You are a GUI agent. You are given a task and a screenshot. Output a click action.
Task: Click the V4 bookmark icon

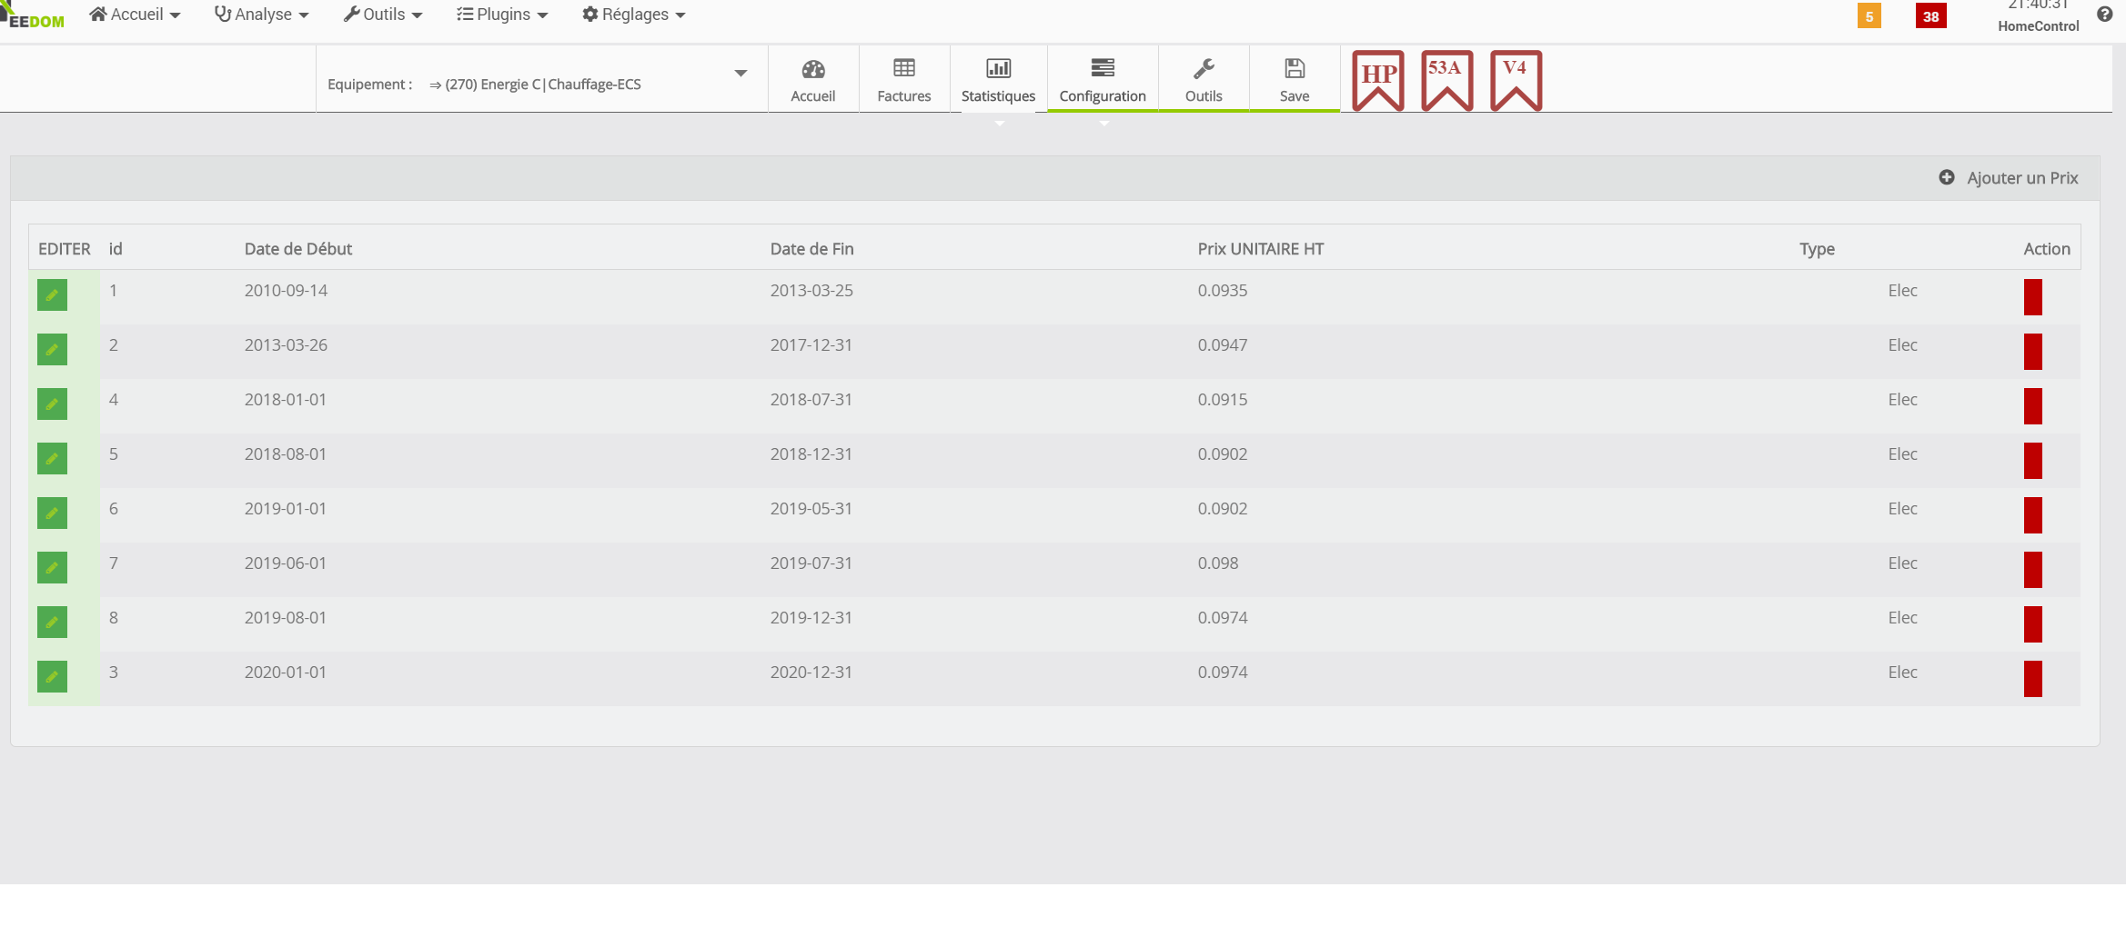click(1516, 80)
